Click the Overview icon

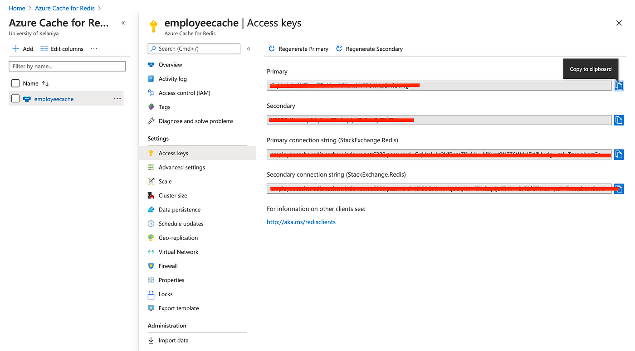pyautogui.click(x=151, y=65)
